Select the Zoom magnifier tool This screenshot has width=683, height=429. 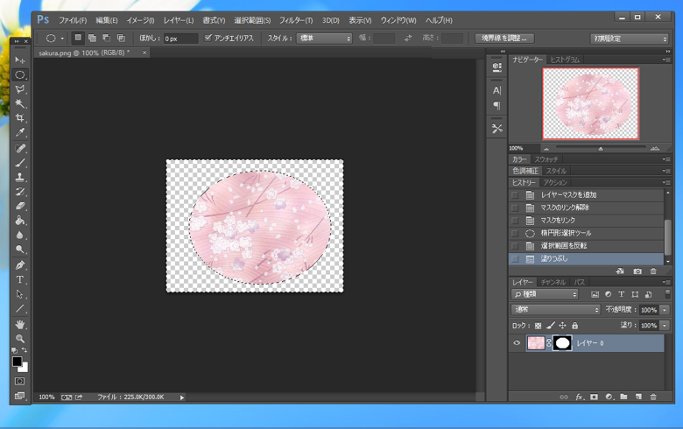click(20, 338)
